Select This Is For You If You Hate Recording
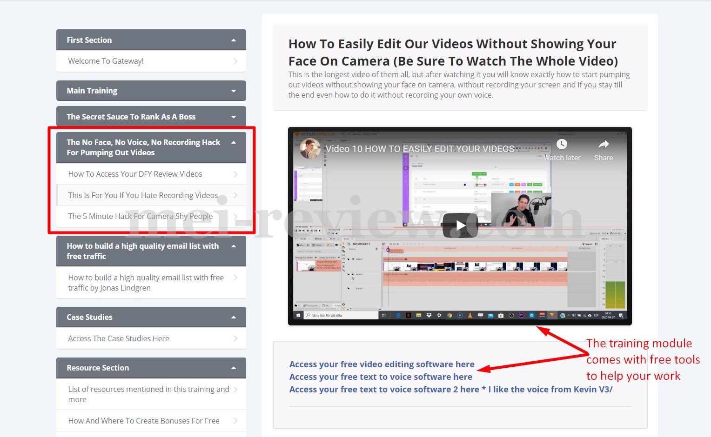 143,195
